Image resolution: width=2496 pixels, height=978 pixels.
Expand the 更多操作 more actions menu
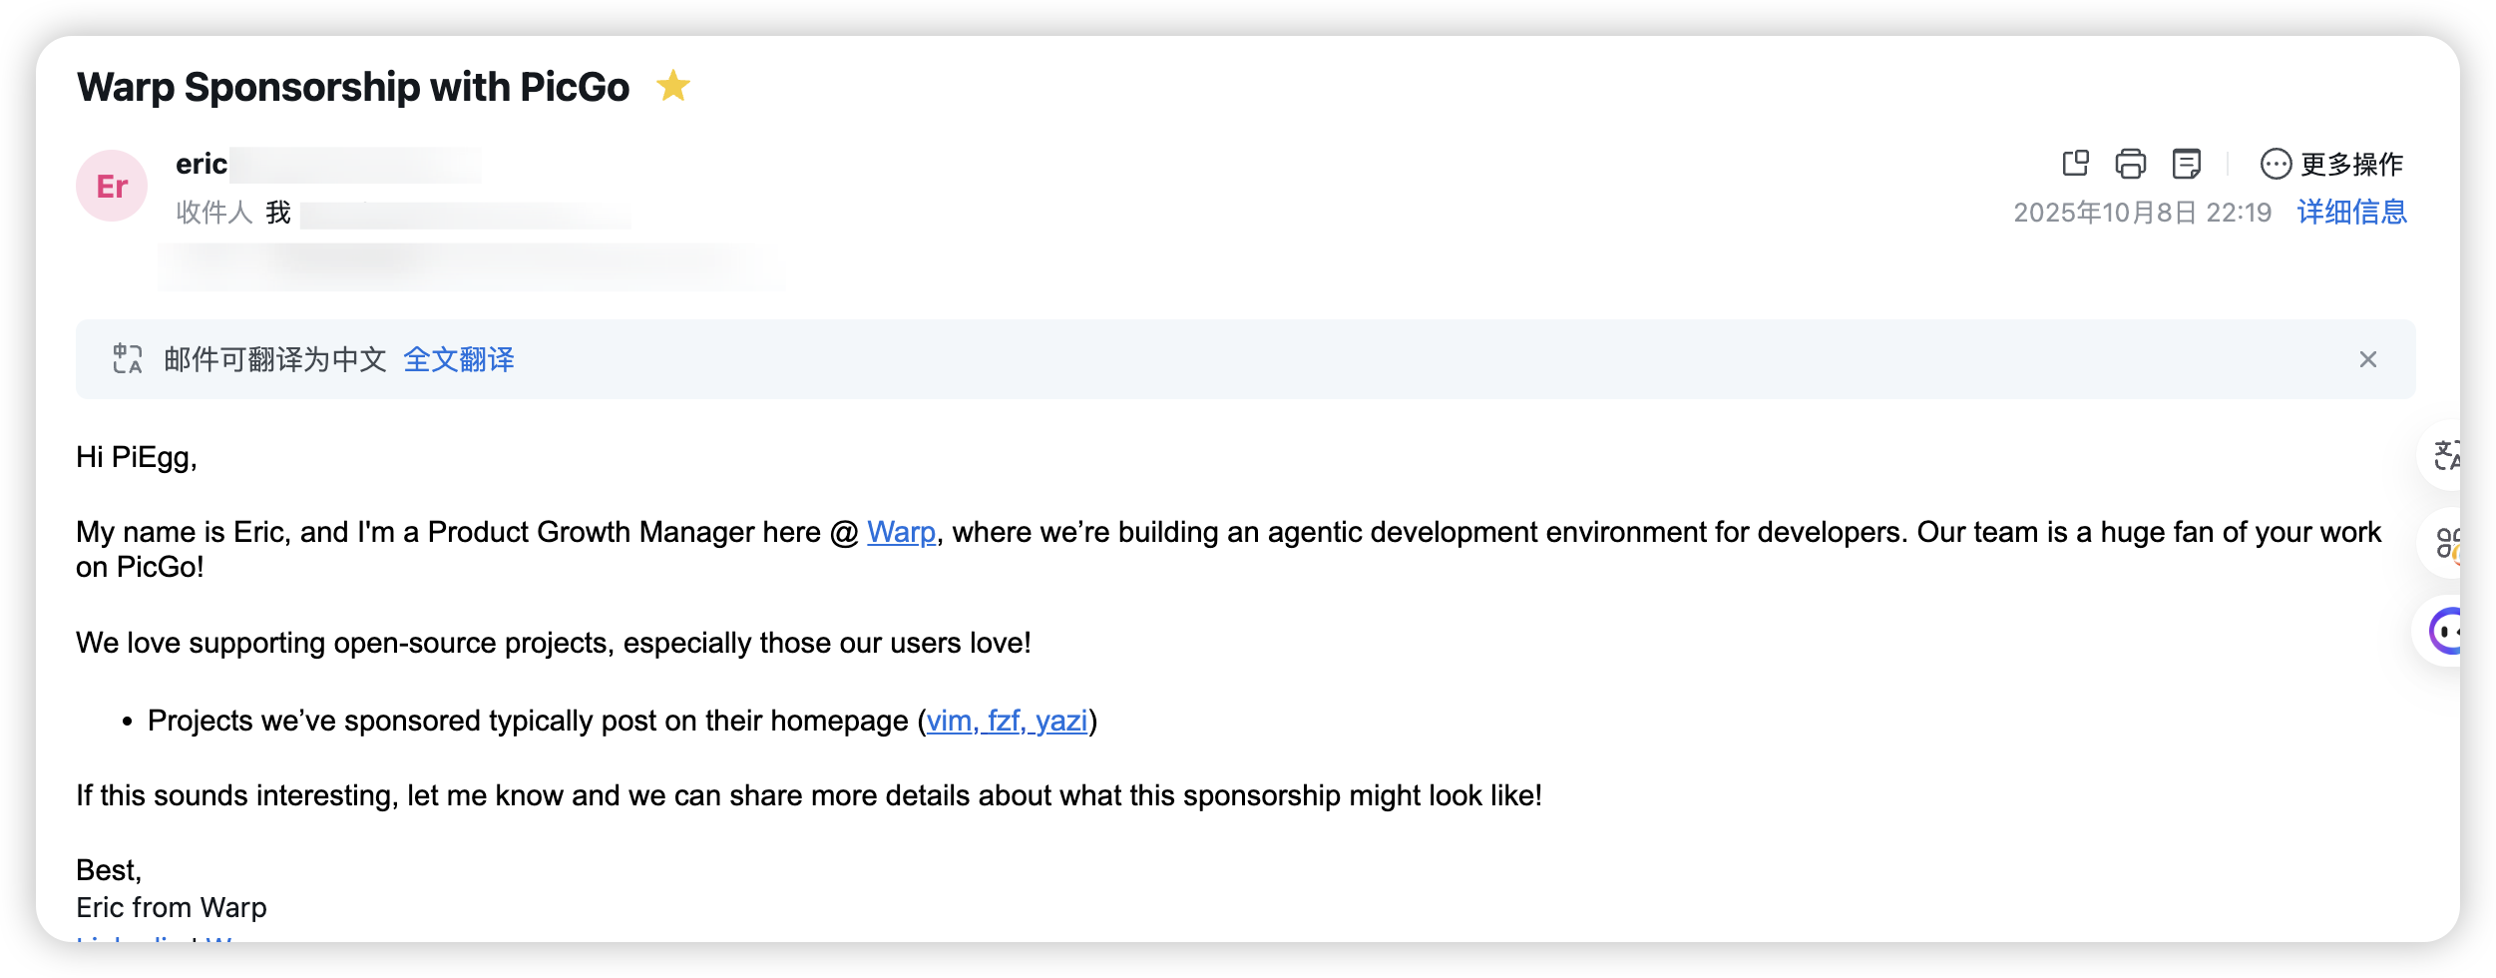(x=2331, y=164)
